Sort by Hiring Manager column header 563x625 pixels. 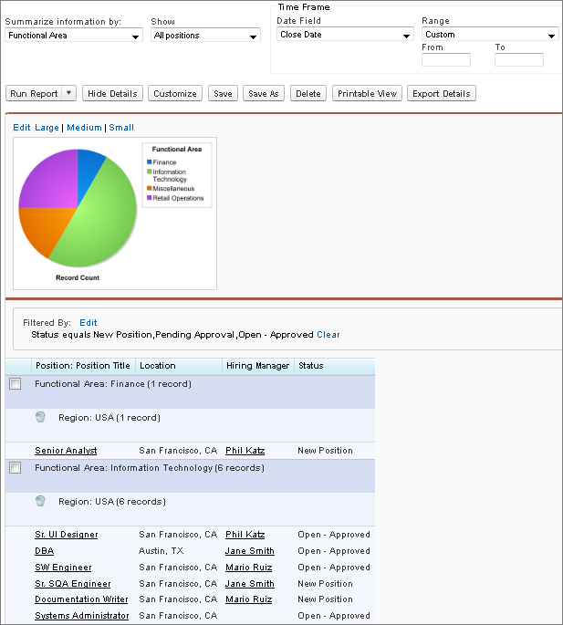[257, 366]
